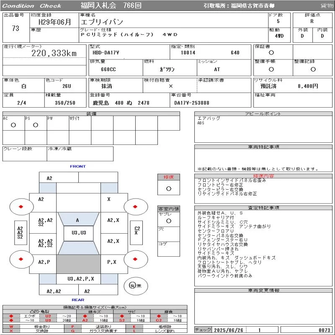Click the circle mark under PS

pyautogui.click(x=36, y=125)
